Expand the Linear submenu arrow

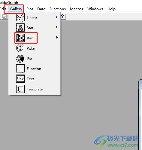pyautogui.click(x=57, y=17)
